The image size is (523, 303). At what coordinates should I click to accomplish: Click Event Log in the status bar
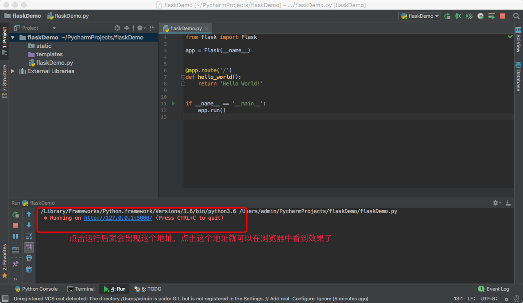(x=494, y=289)
